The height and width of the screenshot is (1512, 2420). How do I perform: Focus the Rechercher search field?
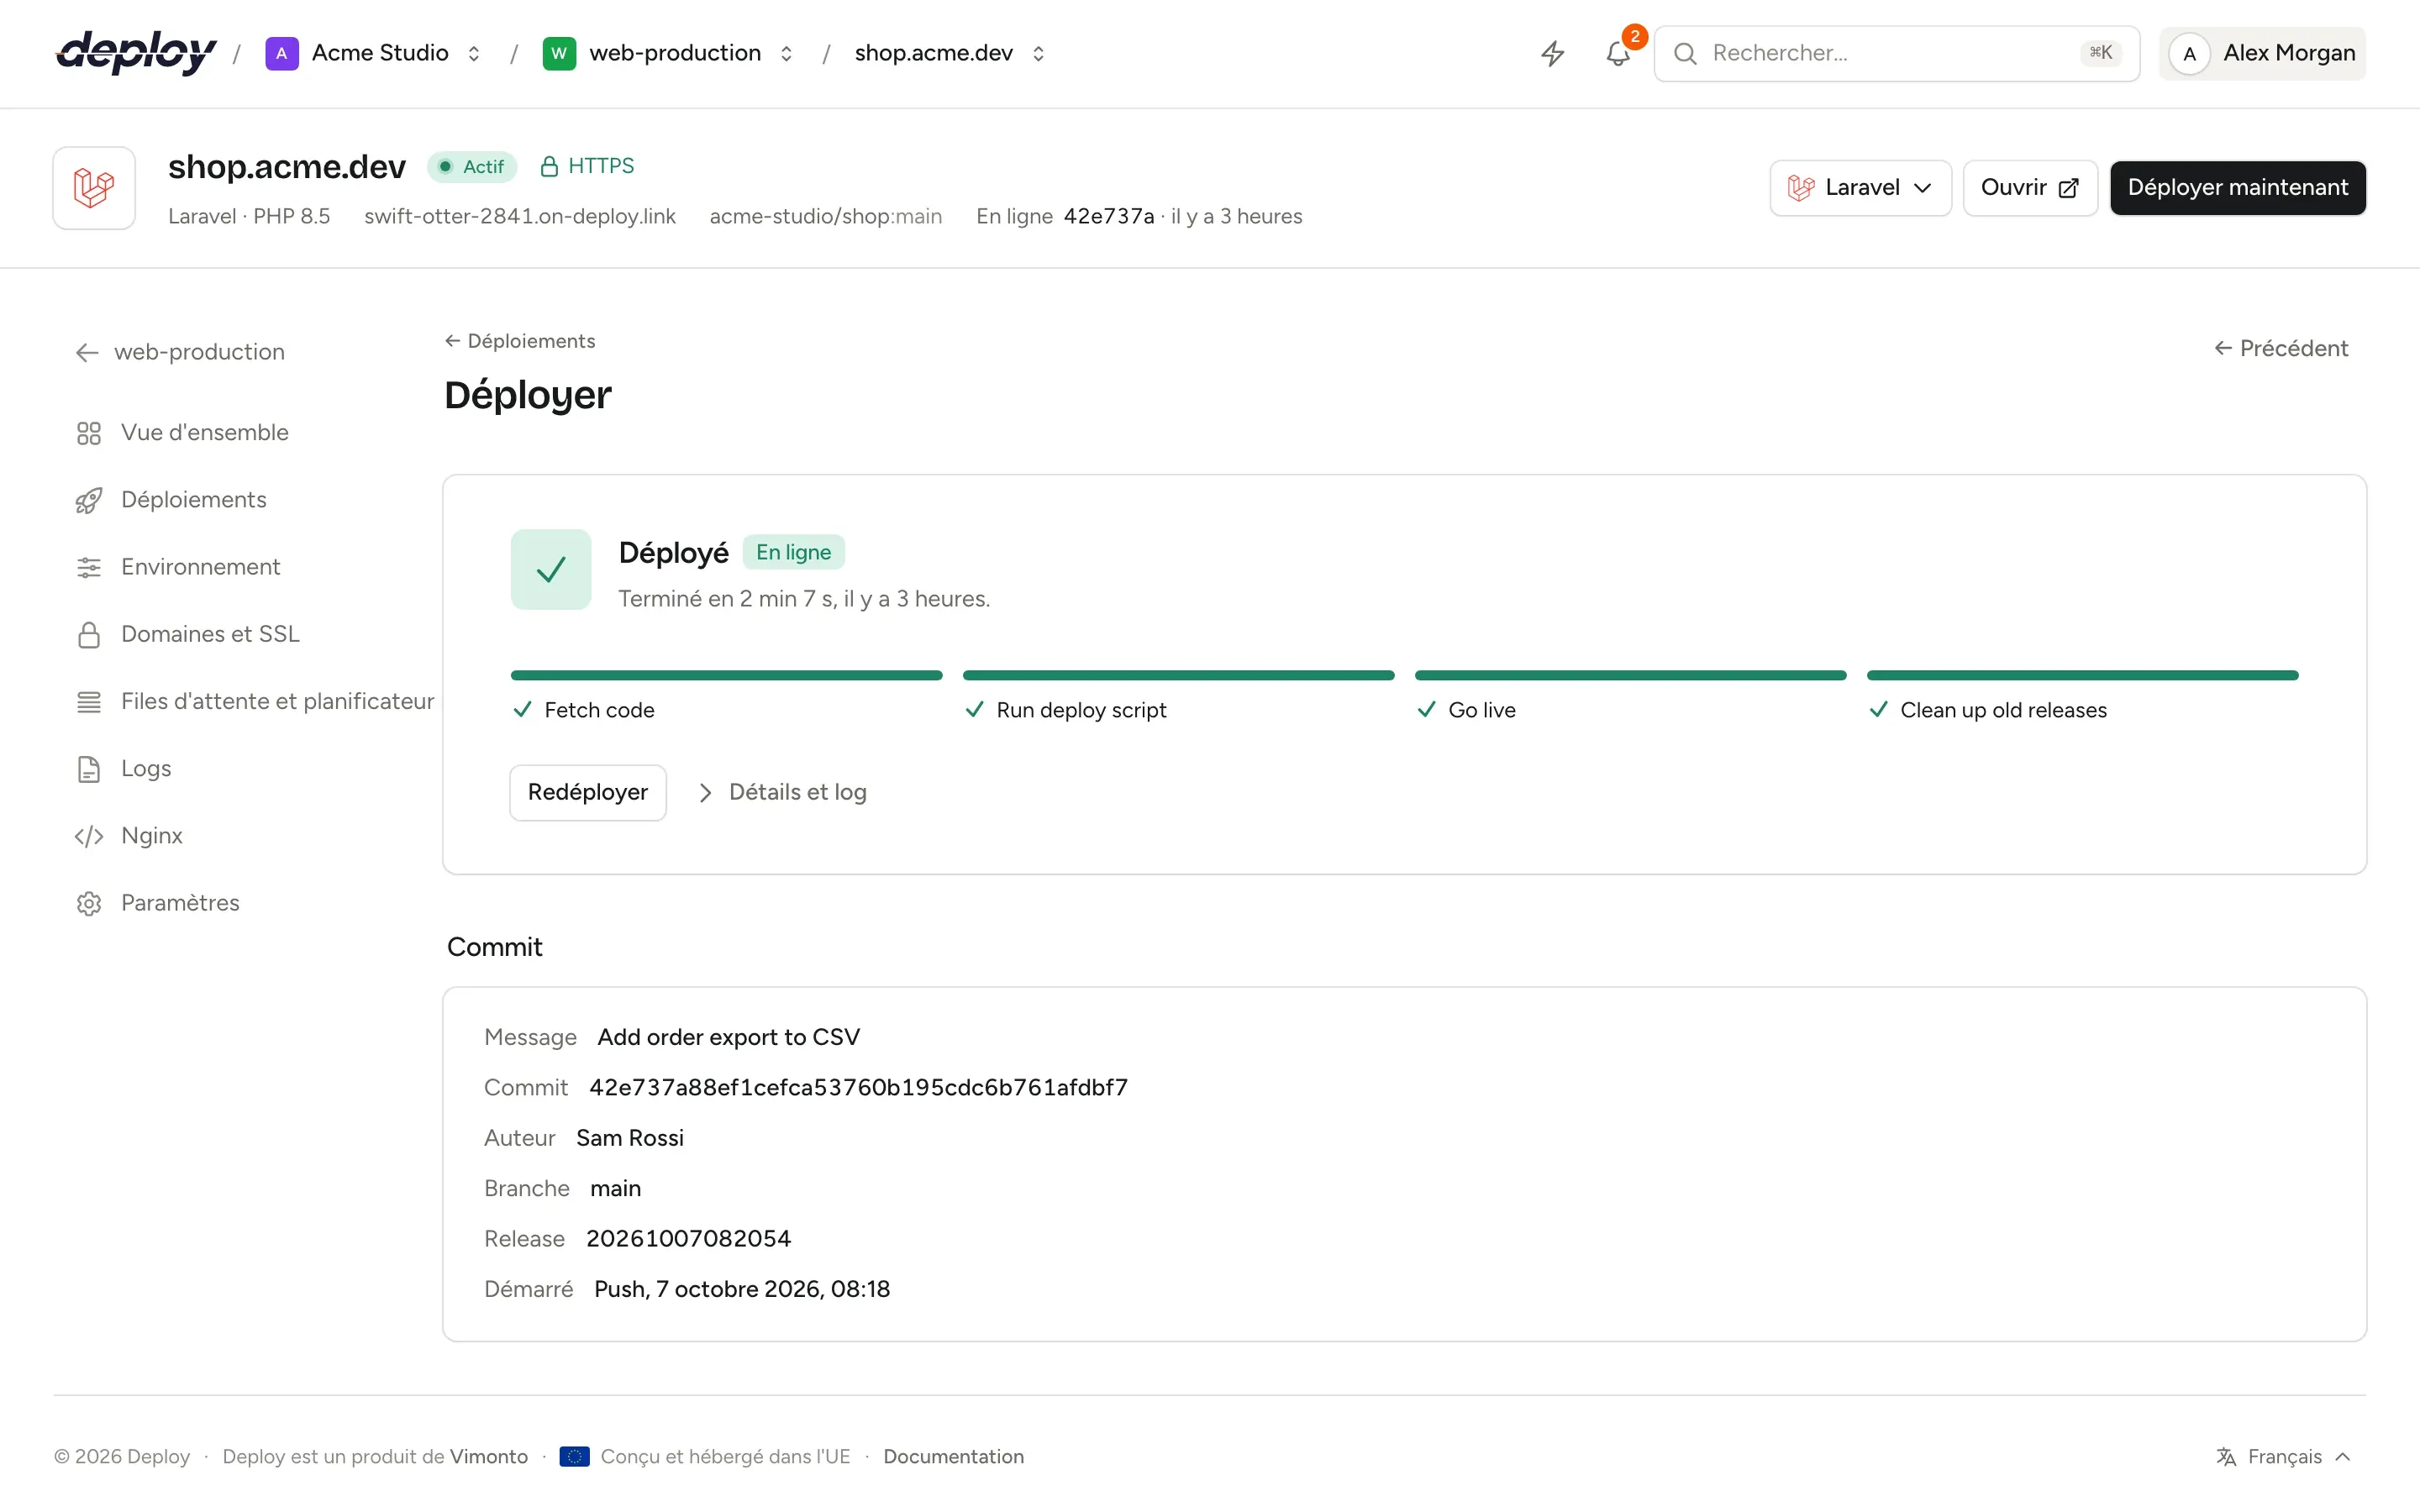[x=1897, y=53]
